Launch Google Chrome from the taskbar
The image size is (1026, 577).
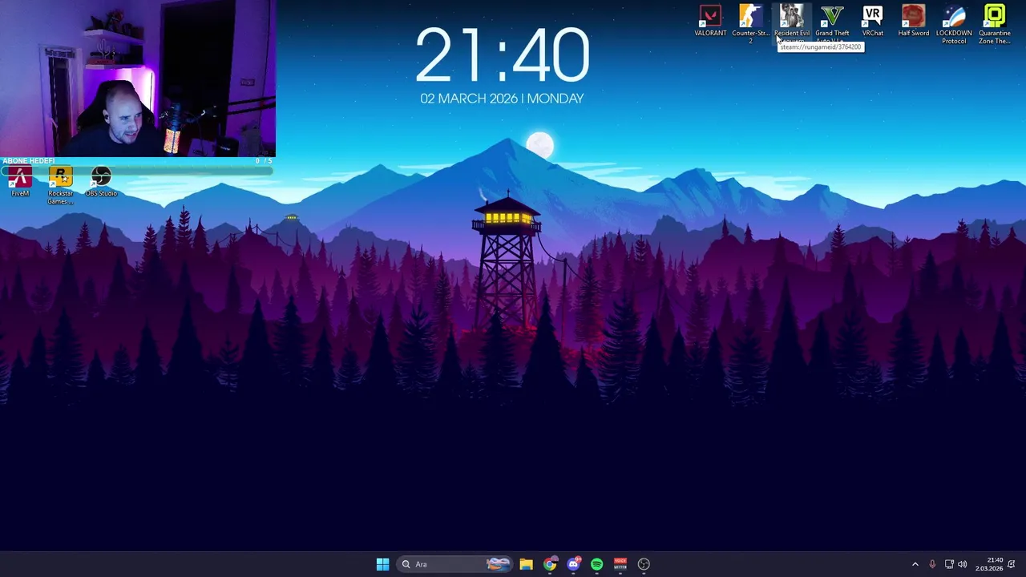[x=550, y=564]
